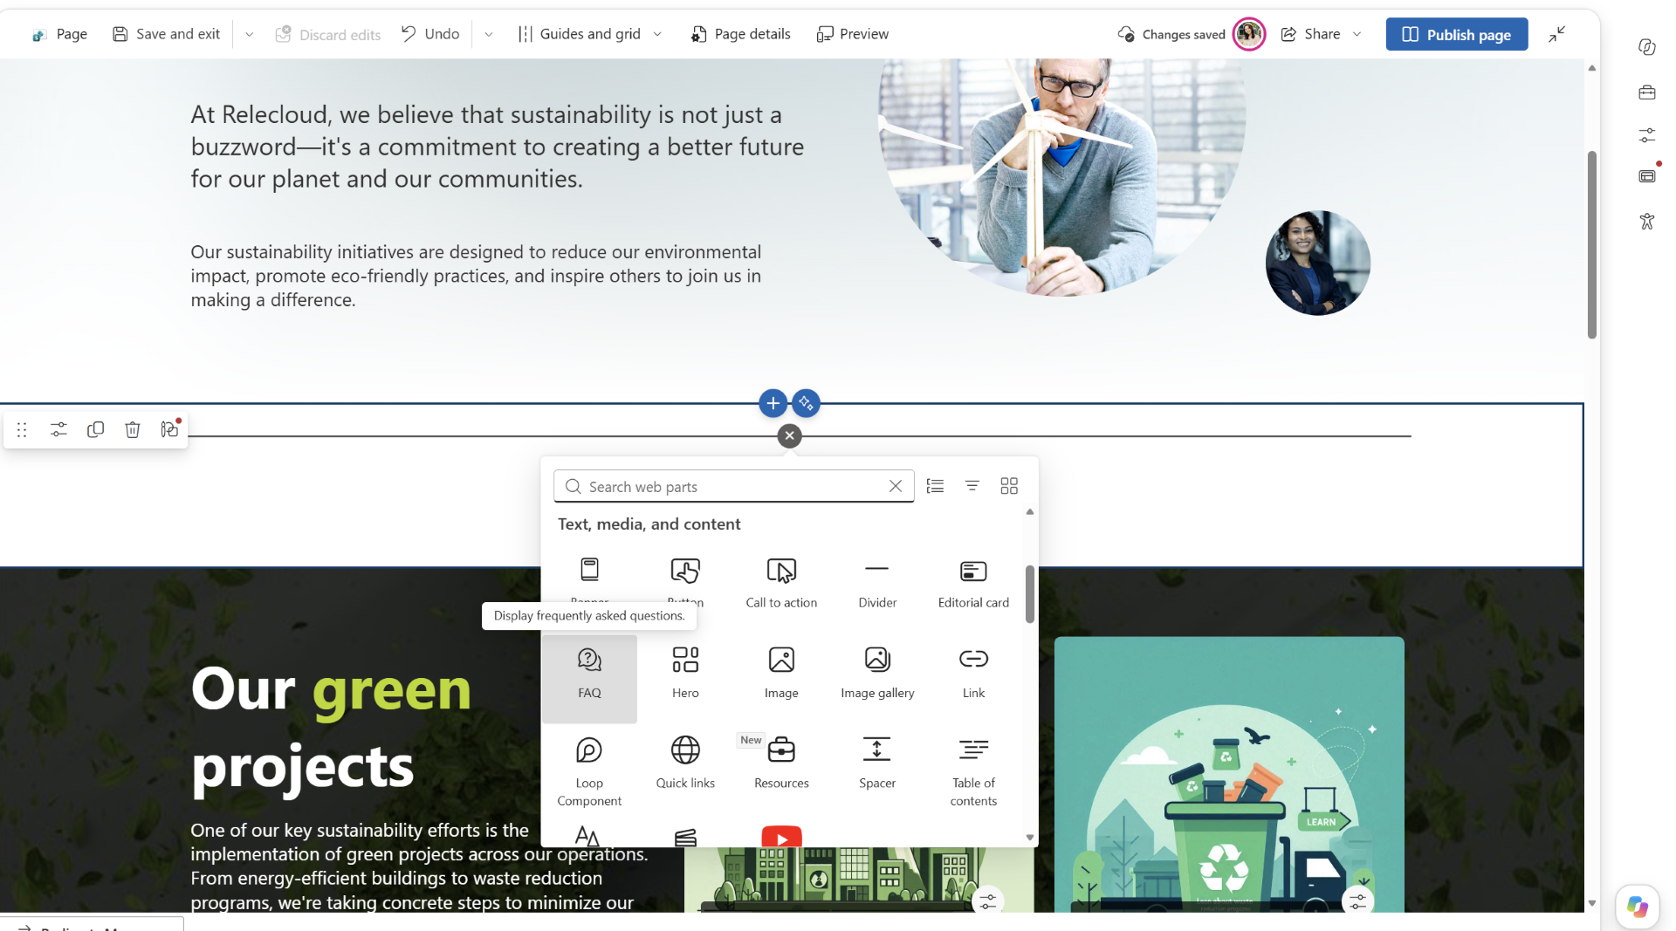Select the small woman portrait image
Image resolution: width=1676 pixels, height=931 pixels.
click(1318, 263)
